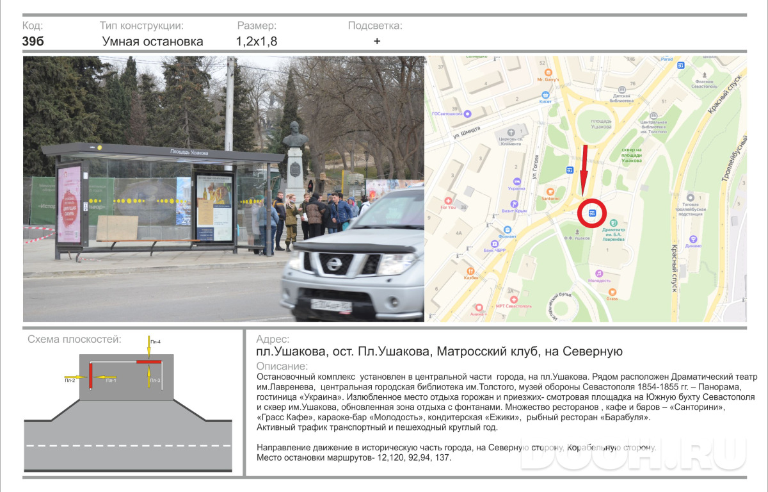
Task: Select the address line starting пл.Ушакова
Action: [x=439, y=352]
